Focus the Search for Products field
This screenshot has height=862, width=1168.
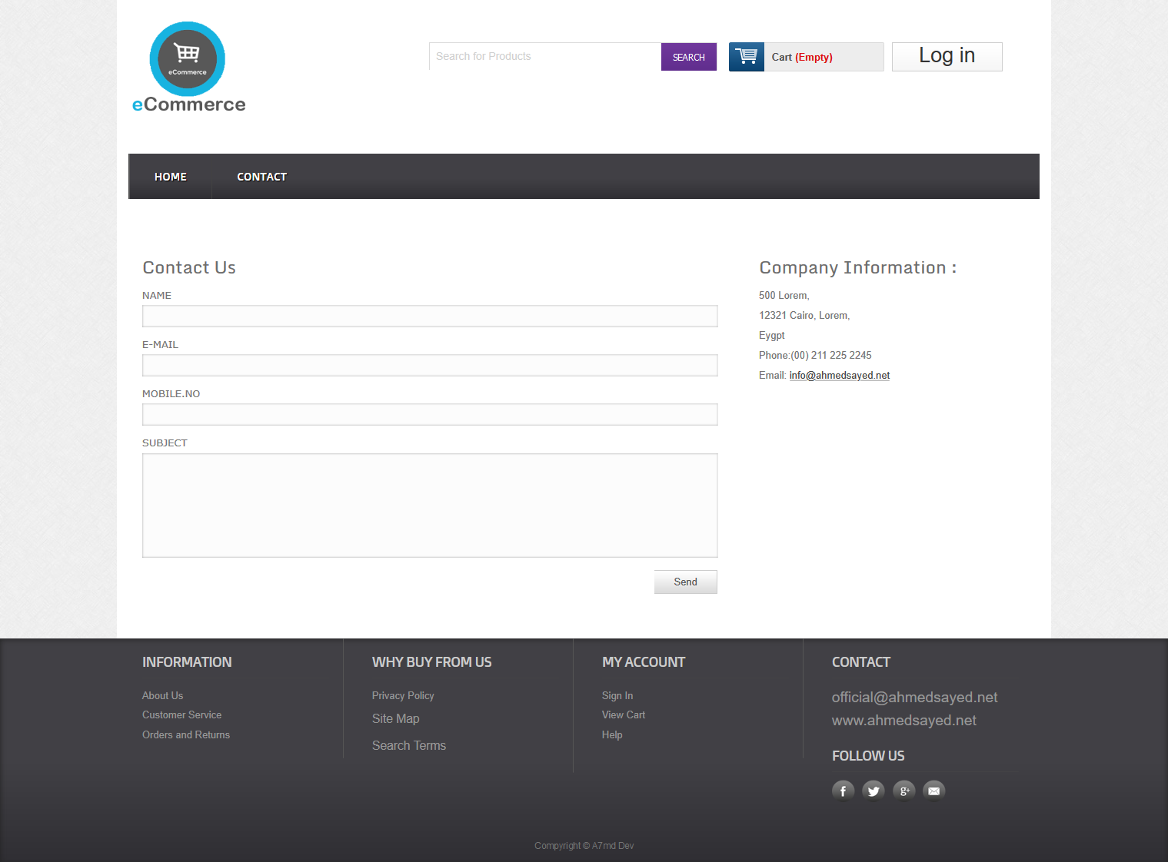(x=545, y=57)
